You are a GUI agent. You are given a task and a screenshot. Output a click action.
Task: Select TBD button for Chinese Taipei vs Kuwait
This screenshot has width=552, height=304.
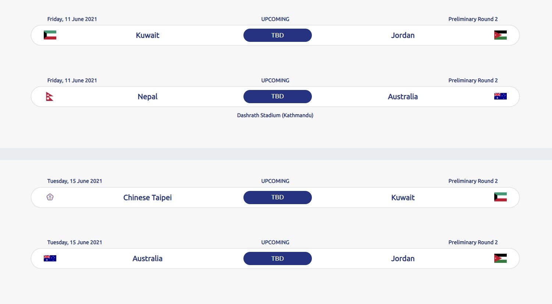click(278, 197)
